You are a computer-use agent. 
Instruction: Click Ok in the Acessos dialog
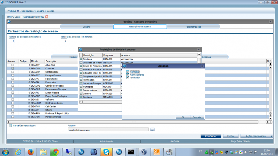click(x=183, y=117)
